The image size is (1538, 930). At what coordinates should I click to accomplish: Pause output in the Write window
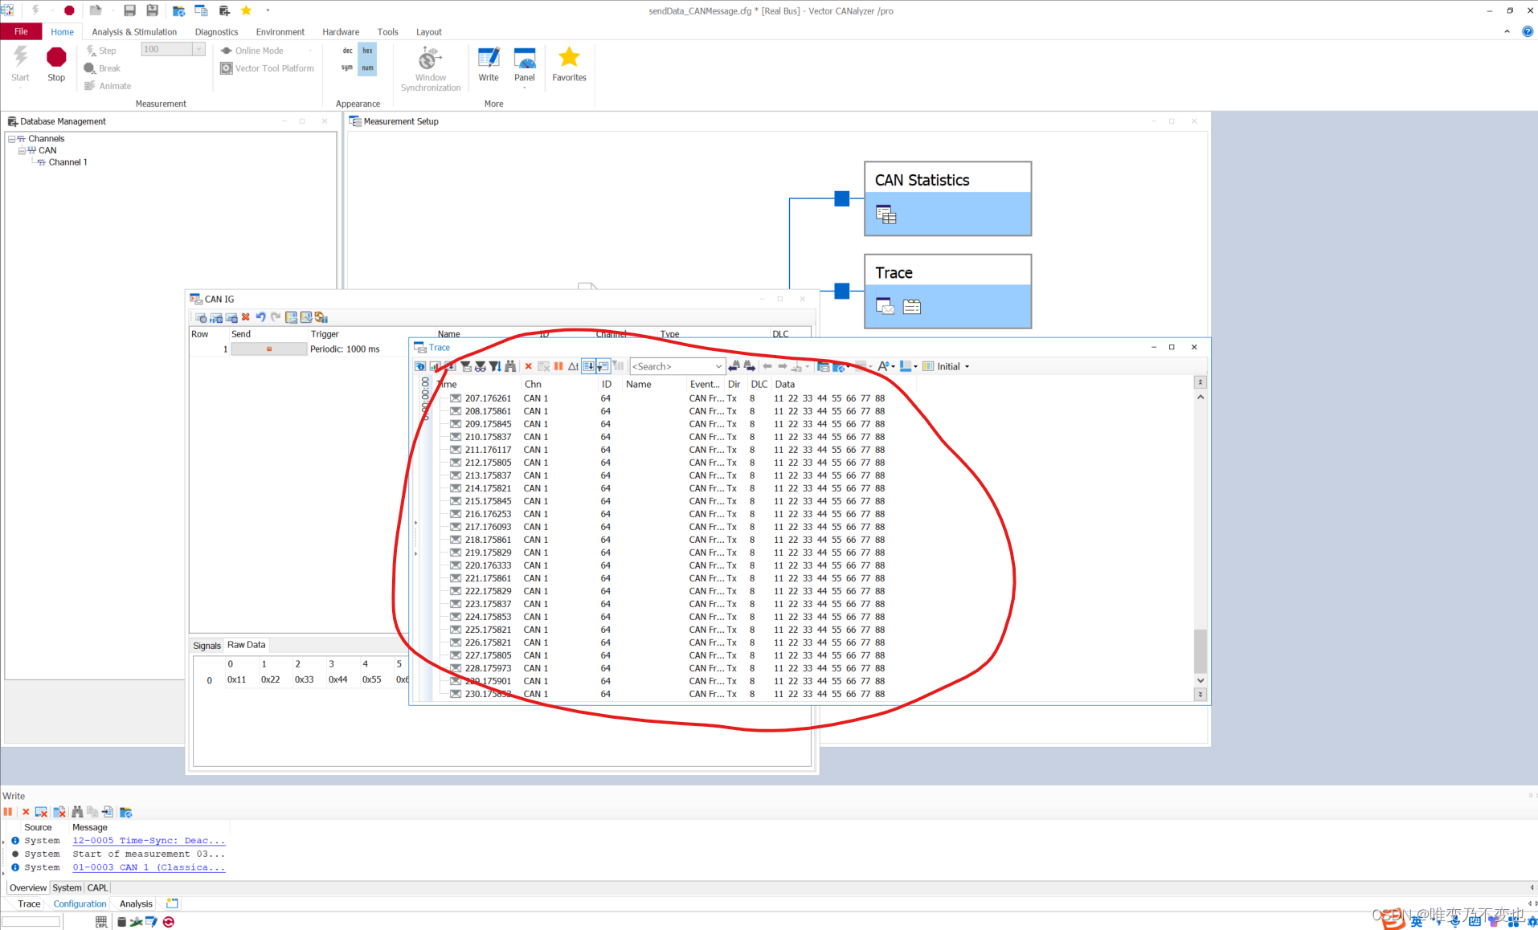8,812
